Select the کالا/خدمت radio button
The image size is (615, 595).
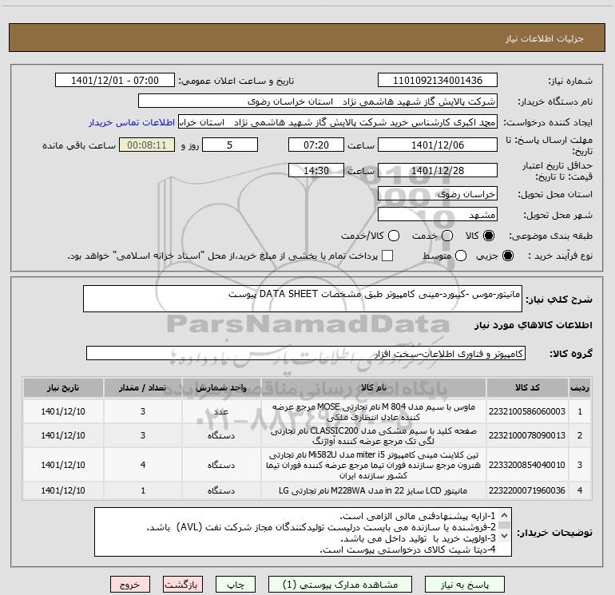coord(394,236)
